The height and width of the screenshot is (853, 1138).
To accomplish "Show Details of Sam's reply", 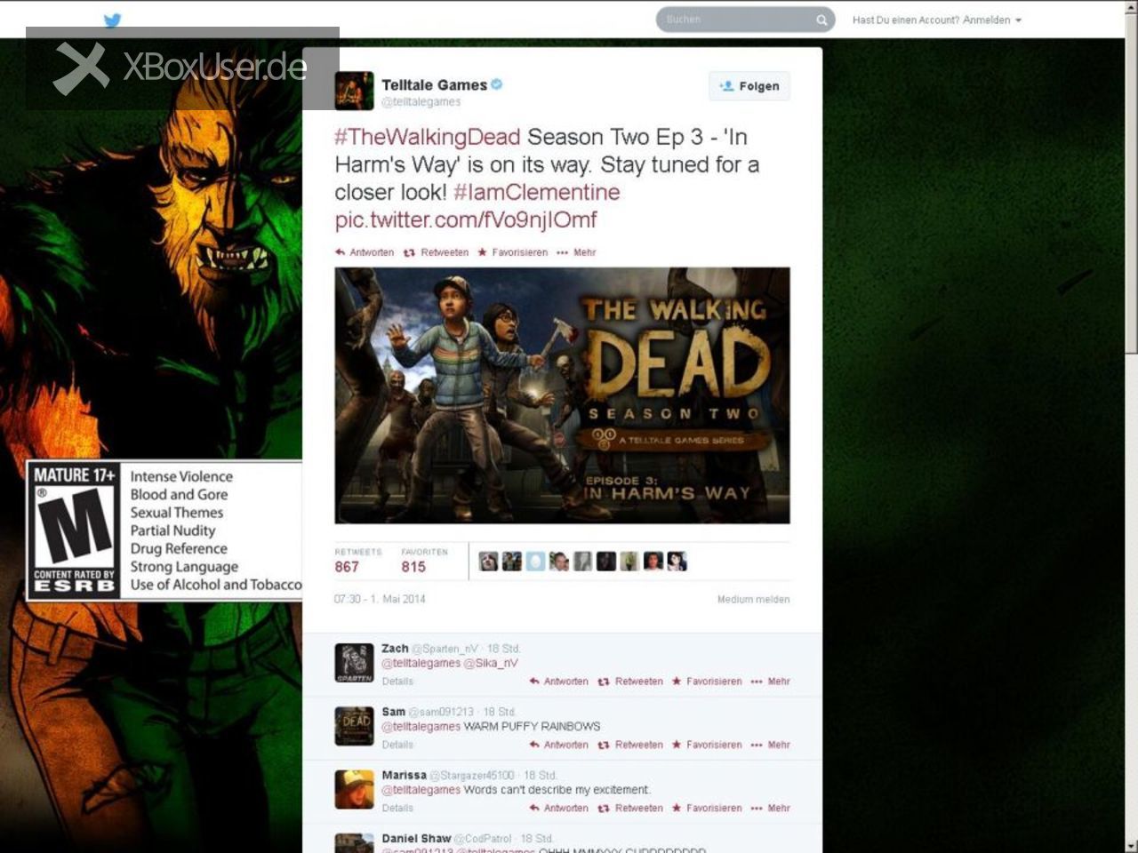I will click(397, 745).
